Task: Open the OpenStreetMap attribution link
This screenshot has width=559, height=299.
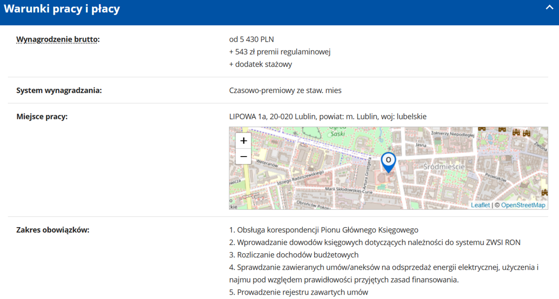Action: [x=523, y=205]
